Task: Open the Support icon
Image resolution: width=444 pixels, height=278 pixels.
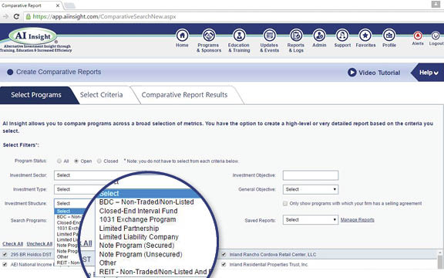Action: tap(342, 36)
